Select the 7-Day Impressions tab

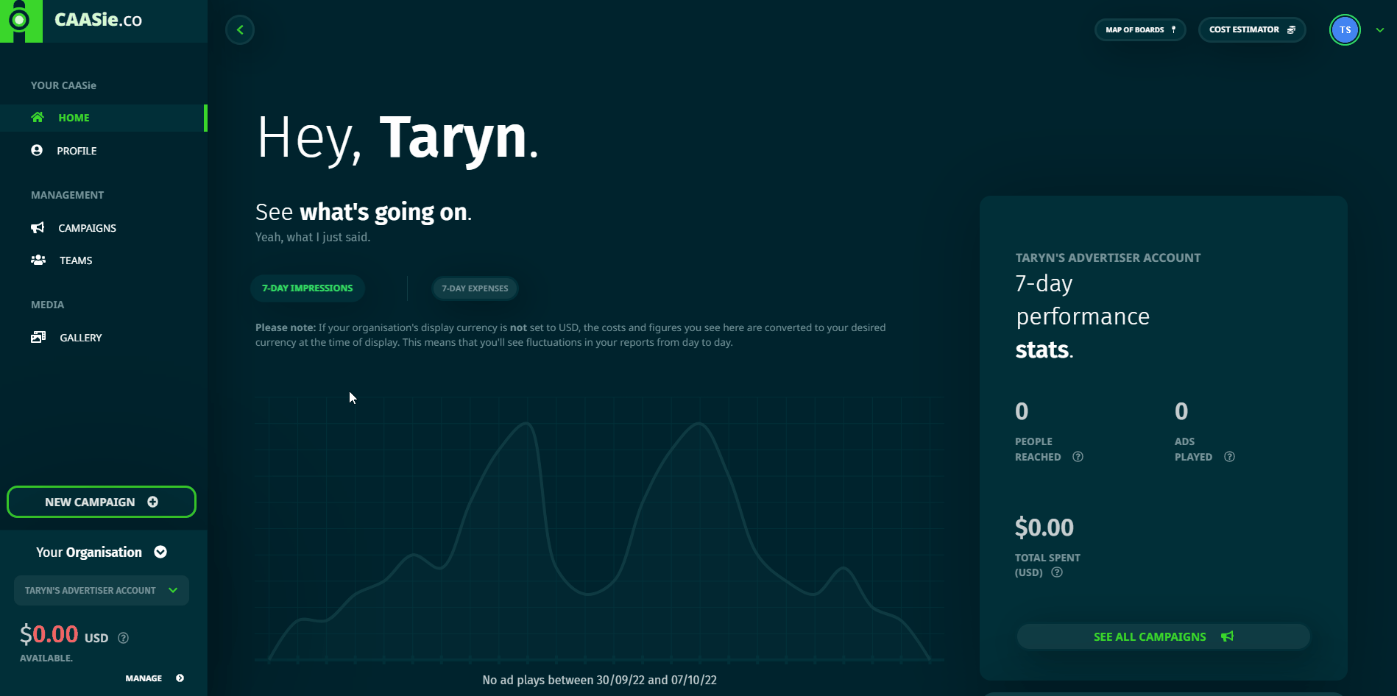coord(308,288)
